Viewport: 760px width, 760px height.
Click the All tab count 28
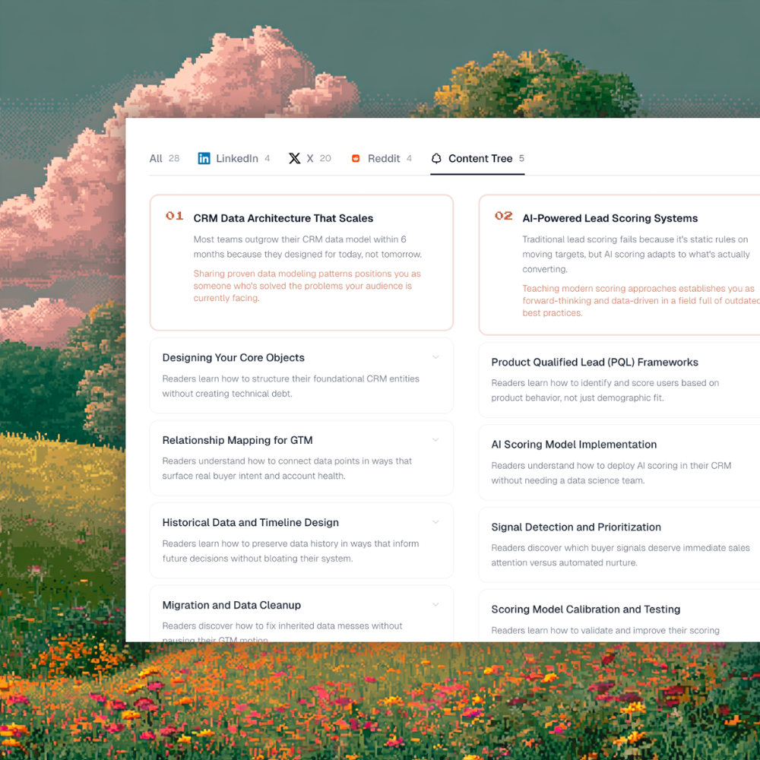click(174, 159)
